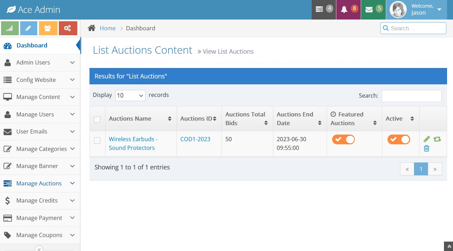The height and width of the screenshot is (251, 453).
Task: Click the red cogs shortcut button
Action: (68, 28)
